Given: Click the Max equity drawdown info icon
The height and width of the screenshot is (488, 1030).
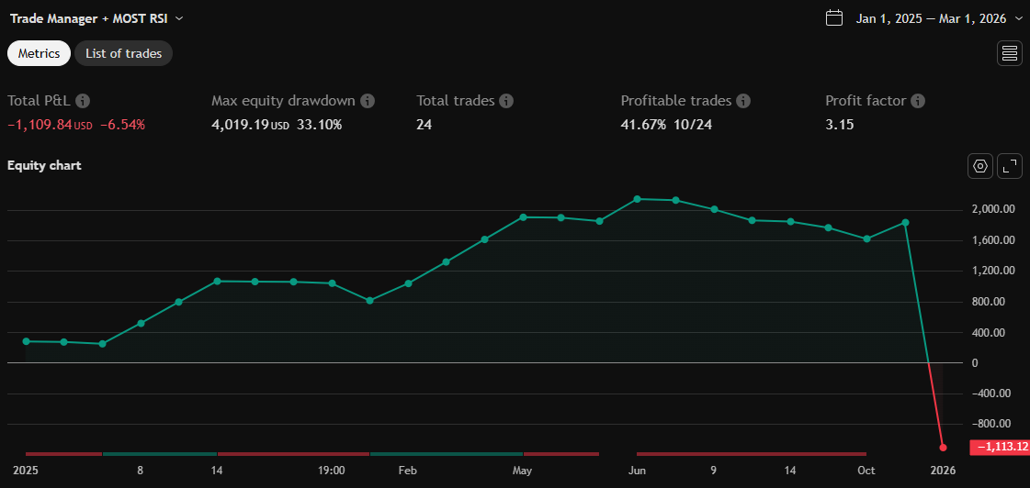Looking at the screenshot, I should click(368, 101).
